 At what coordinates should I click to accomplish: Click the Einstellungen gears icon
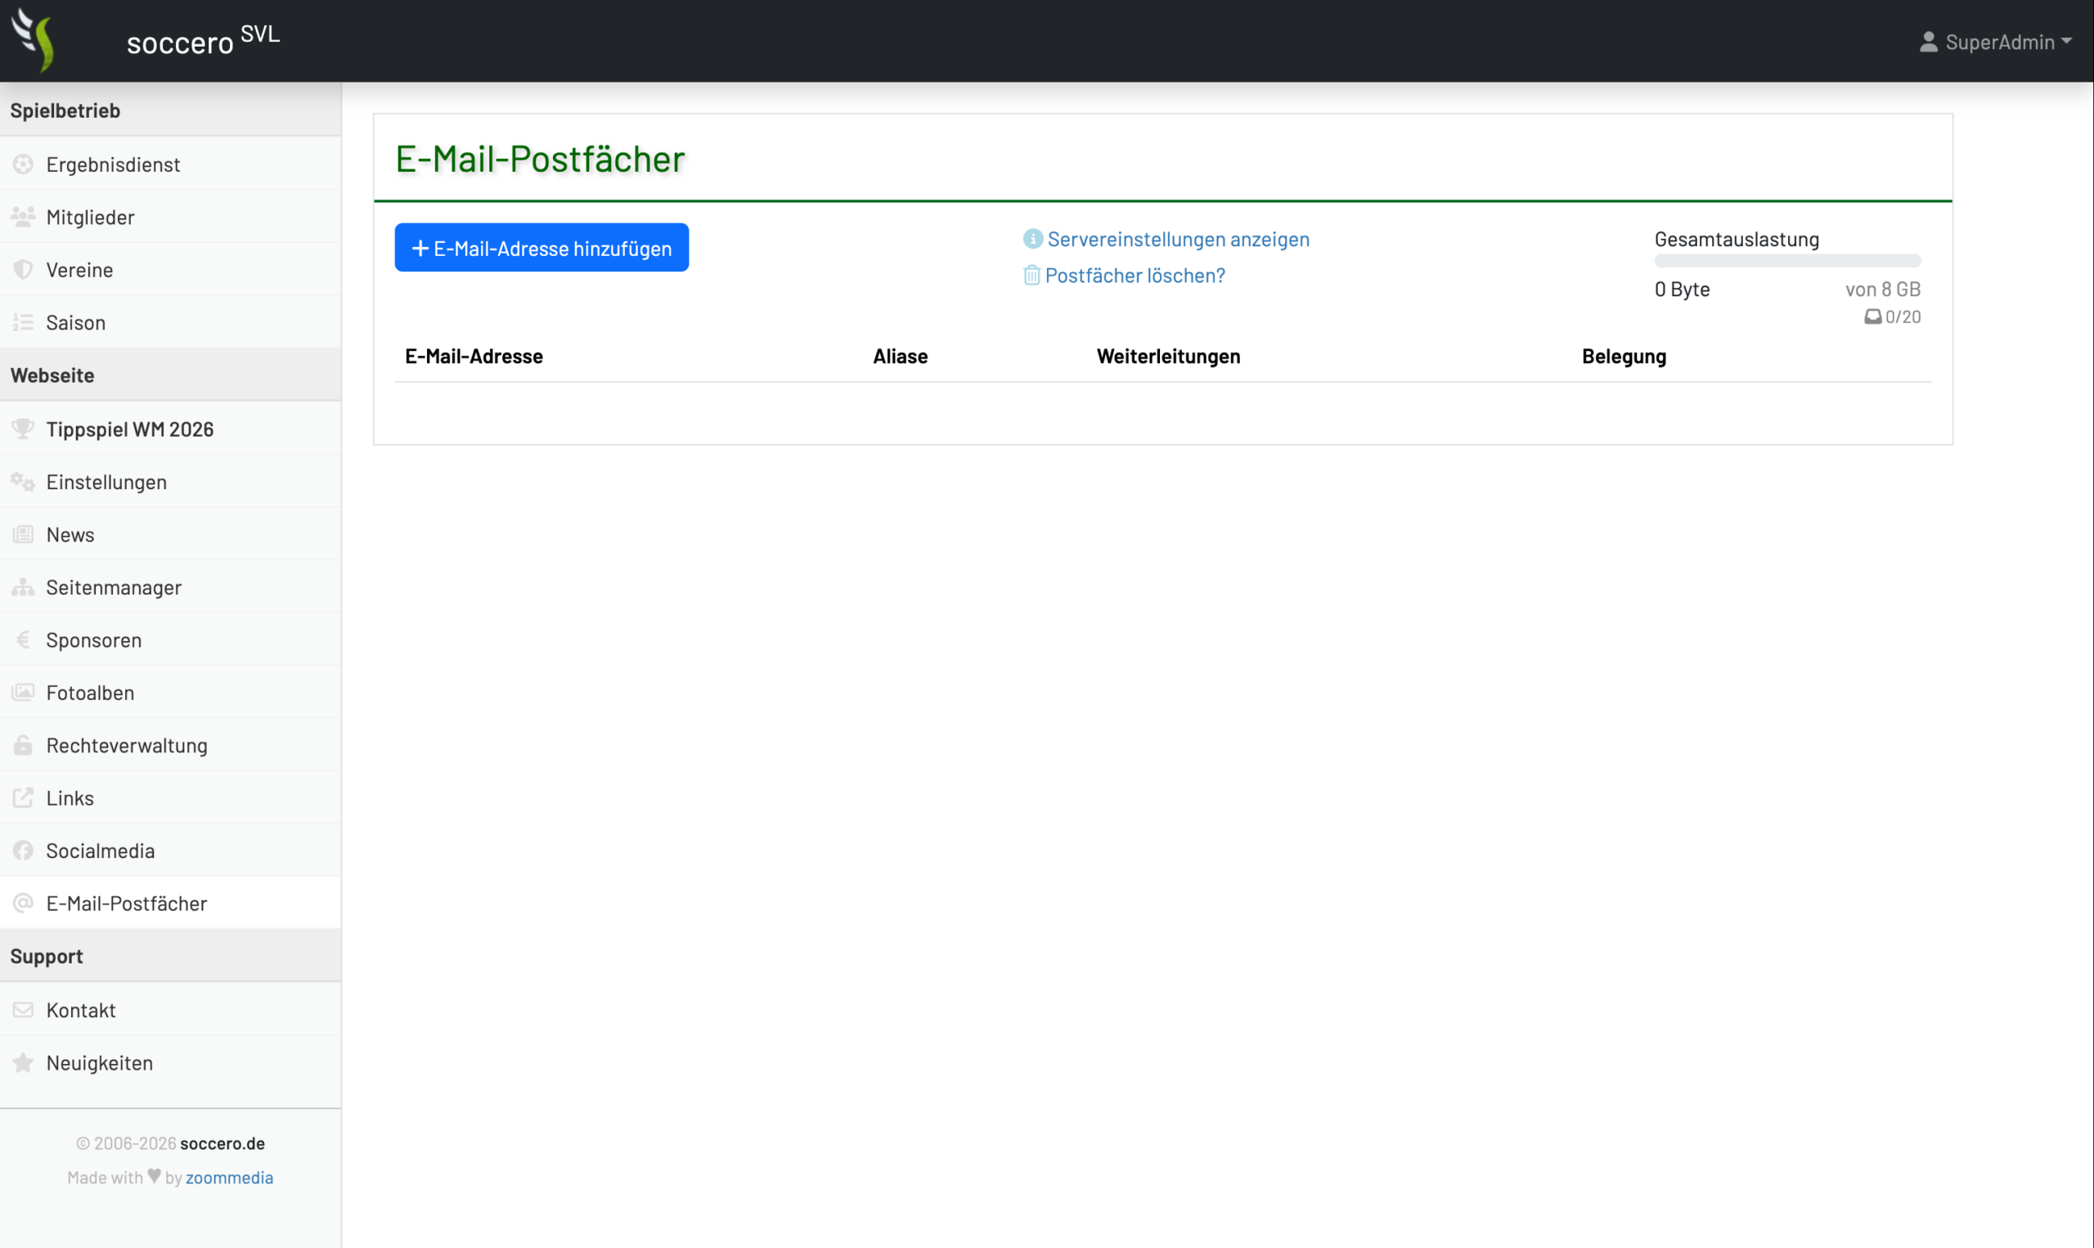23,482
